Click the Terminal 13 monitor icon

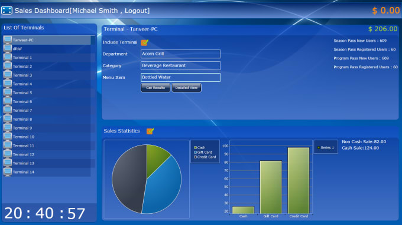tap(8, 163)
